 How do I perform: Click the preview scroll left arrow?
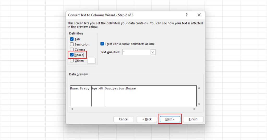72,109
